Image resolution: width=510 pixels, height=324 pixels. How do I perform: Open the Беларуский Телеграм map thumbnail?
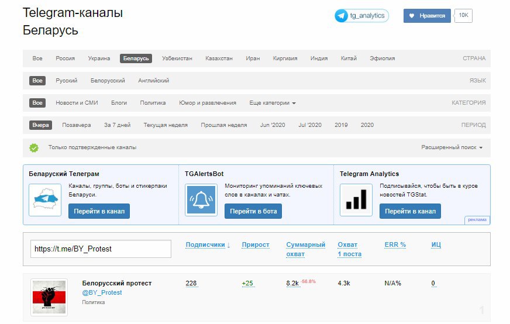coord(45,200)
